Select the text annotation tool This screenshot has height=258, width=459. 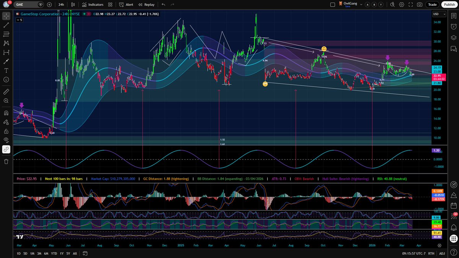[6, 70]
